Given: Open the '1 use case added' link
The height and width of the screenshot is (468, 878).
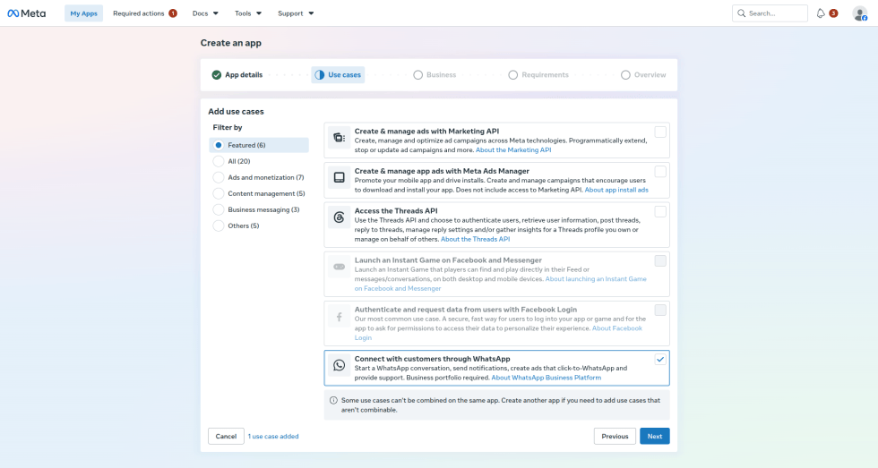Looking at the screenshot, I should 273,436.
